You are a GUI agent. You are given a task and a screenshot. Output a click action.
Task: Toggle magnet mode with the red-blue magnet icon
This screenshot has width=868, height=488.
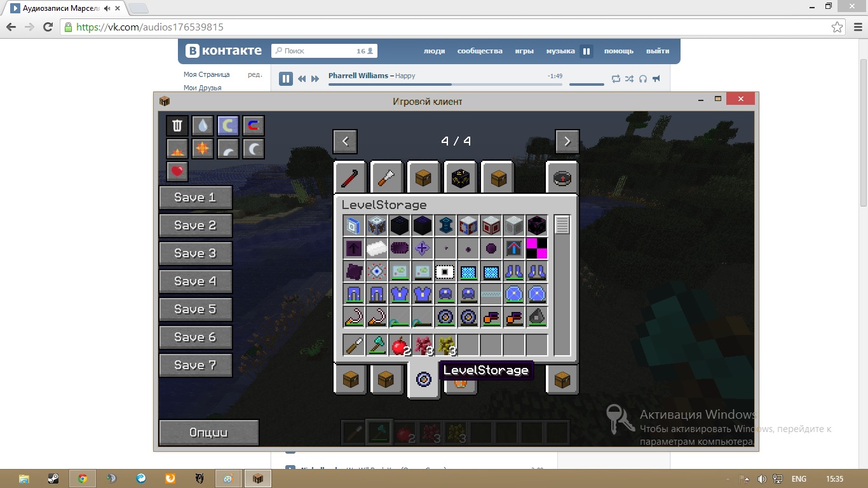tap(254, 126)
